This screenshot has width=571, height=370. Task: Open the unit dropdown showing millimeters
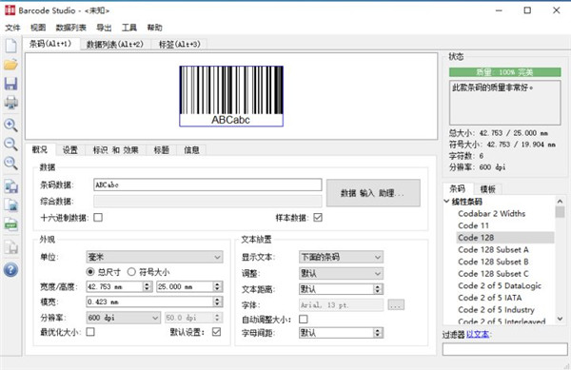pyautogui.click(x=154, y=257)
